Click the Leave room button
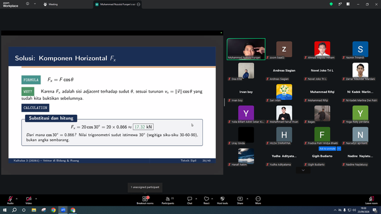The height and width of the screenshot is (214, 381). pyautogui.click(x=371, y=200)
